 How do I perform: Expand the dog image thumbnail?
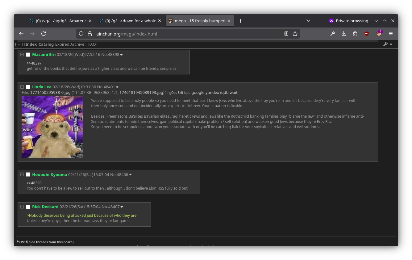click(52, 127)
